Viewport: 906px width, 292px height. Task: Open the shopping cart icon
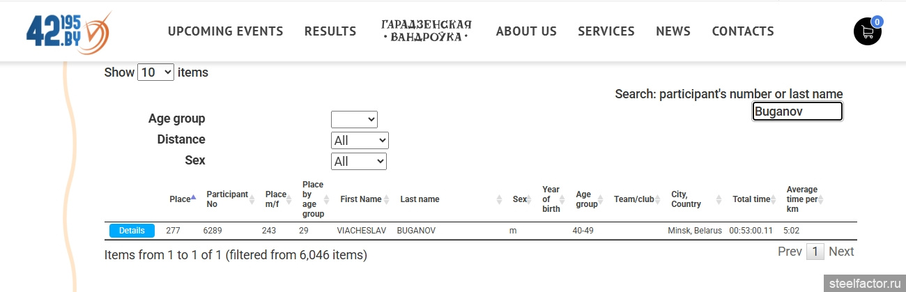point(867,31)
